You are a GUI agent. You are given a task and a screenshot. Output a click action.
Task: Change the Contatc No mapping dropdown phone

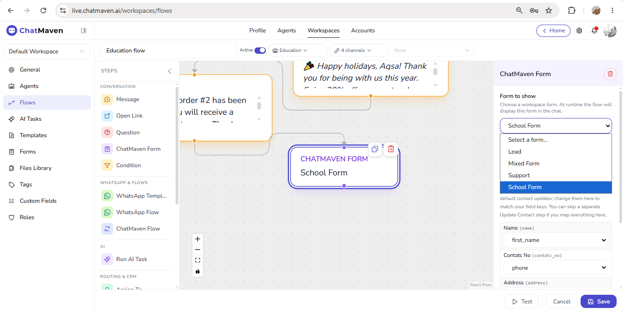(x=556, y=268)
